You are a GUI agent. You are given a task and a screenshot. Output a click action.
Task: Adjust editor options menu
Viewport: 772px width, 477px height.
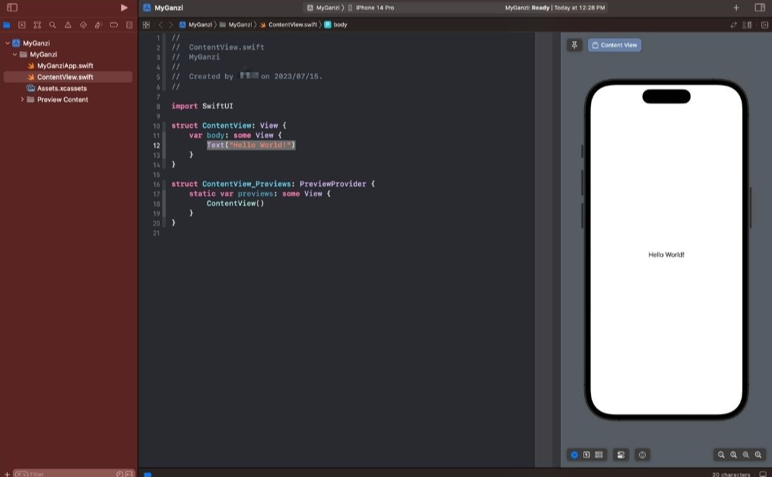(x=748, y=24)
